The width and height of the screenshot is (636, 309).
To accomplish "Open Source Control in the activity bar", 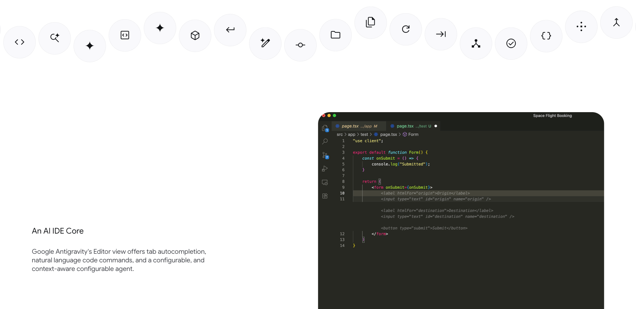I will coord(325,155).
